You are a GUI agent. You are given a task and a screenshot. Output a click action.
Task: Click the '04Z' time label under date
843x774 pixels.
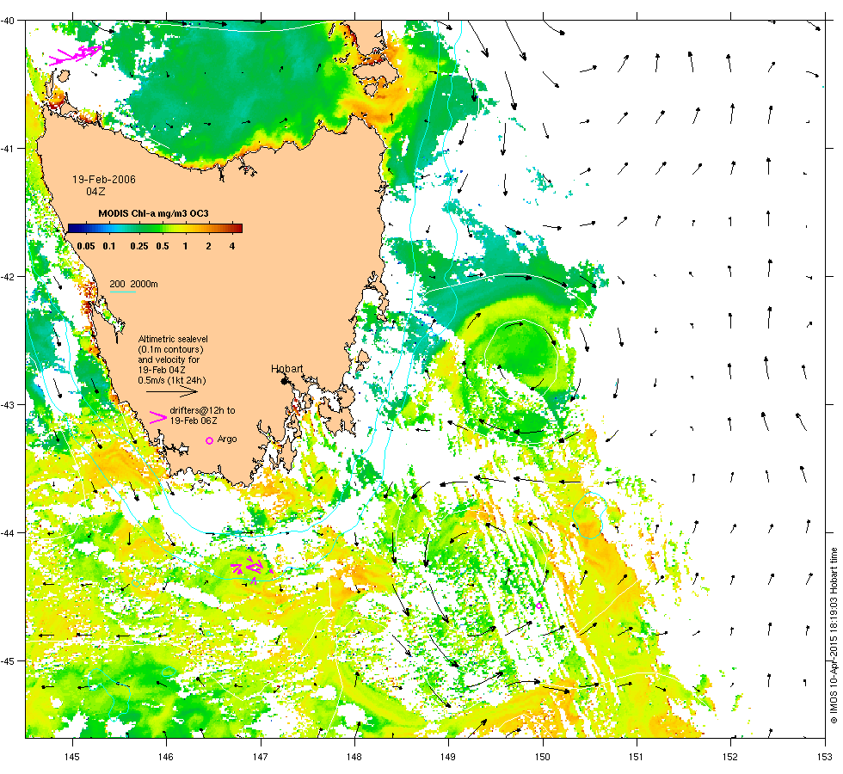pos(95,191)
